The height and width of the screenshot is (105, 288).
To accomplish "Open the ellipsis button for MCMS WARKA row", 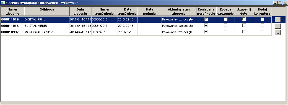I will coord(278,33).
